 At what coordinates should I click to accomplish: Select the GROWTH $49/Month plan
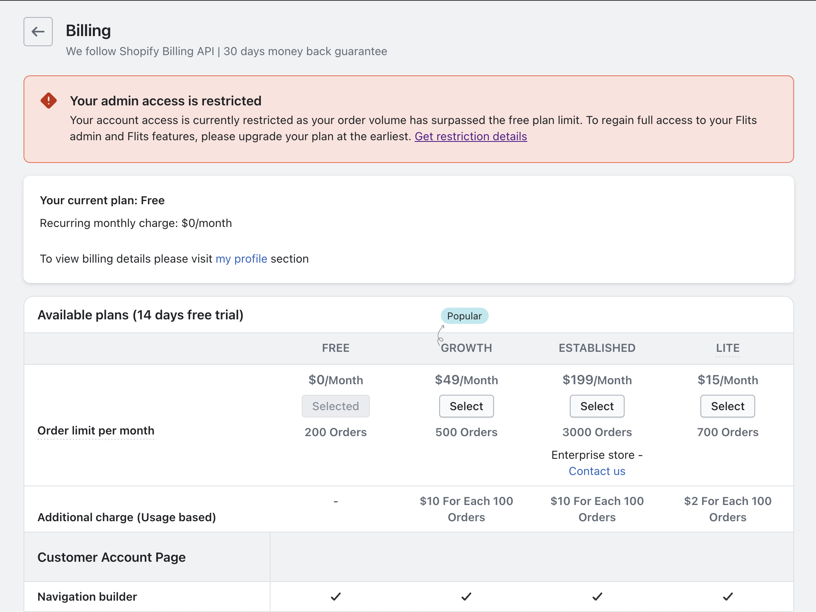pos(466,406)
